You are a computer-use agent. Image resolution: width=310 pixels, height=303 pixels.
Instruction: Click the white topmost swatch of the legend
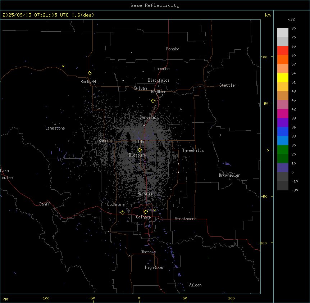pyautogui.click(x=283, y=32)
